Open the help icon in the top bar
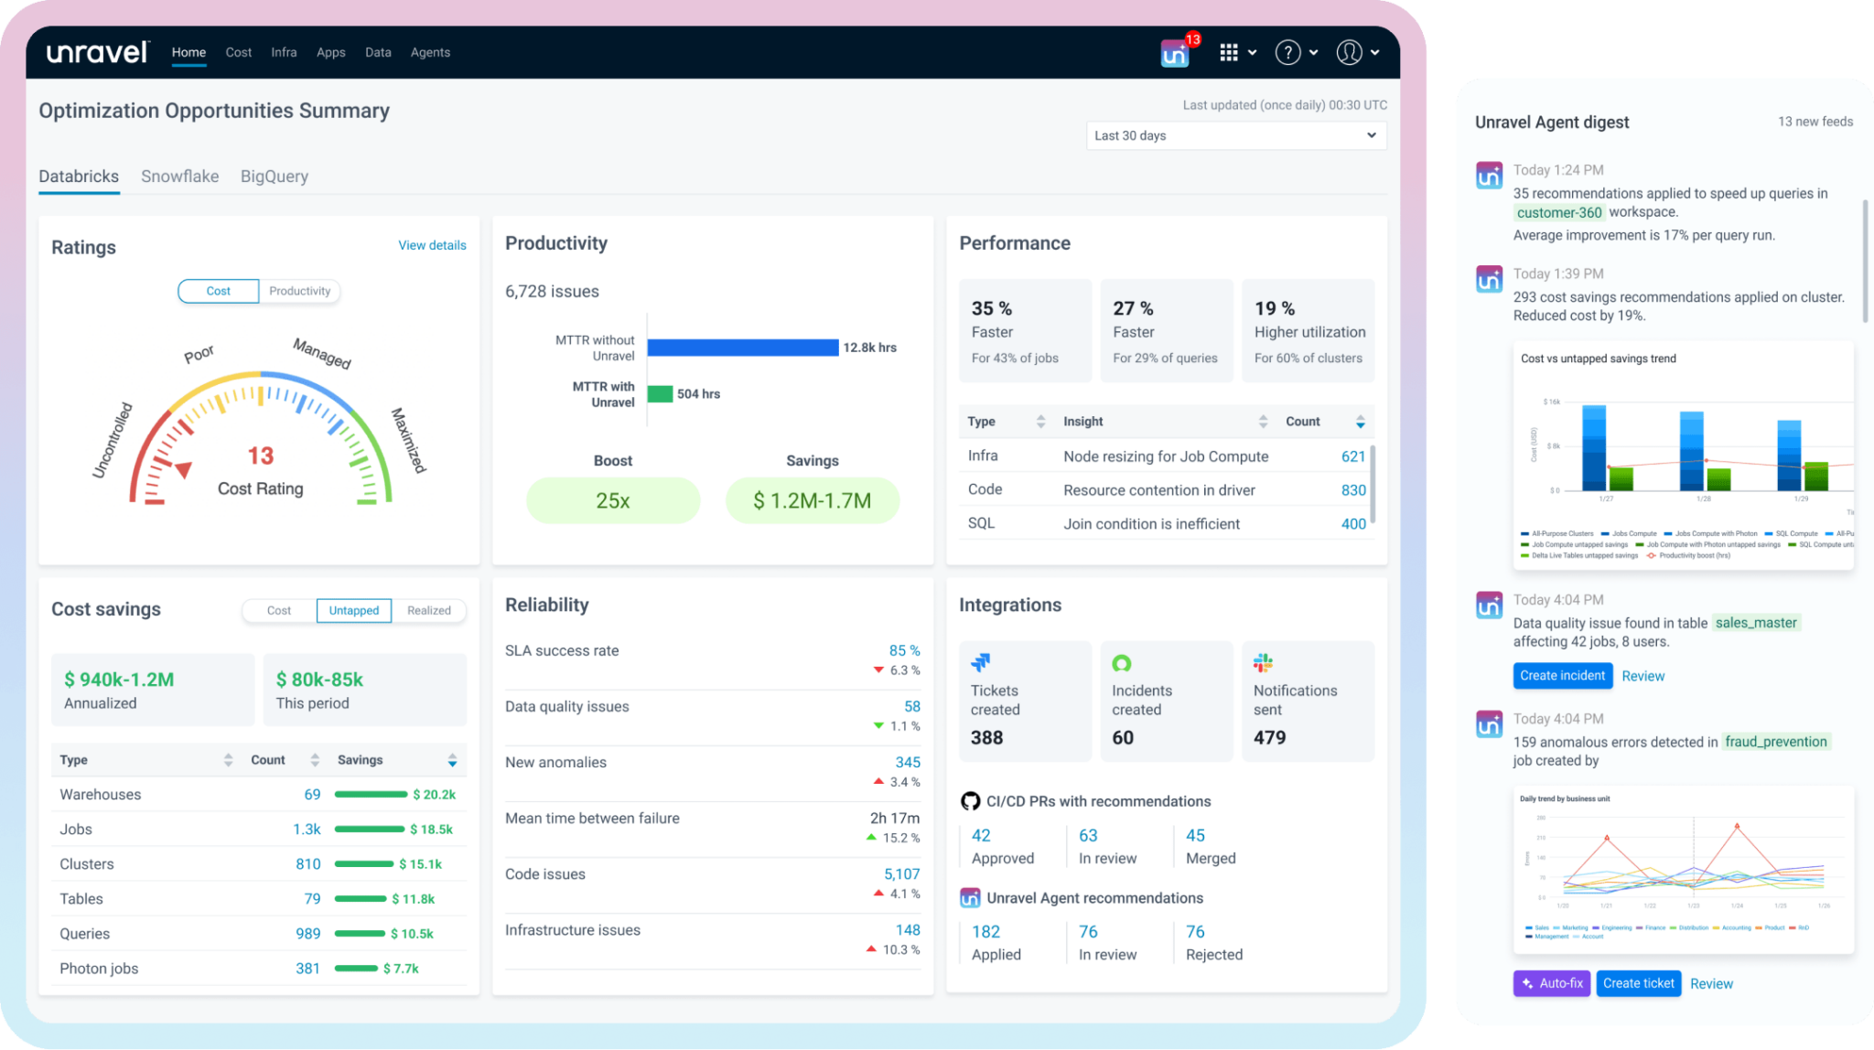The height and width of the screenshot is (1050, 1874). pos(1288,52)
